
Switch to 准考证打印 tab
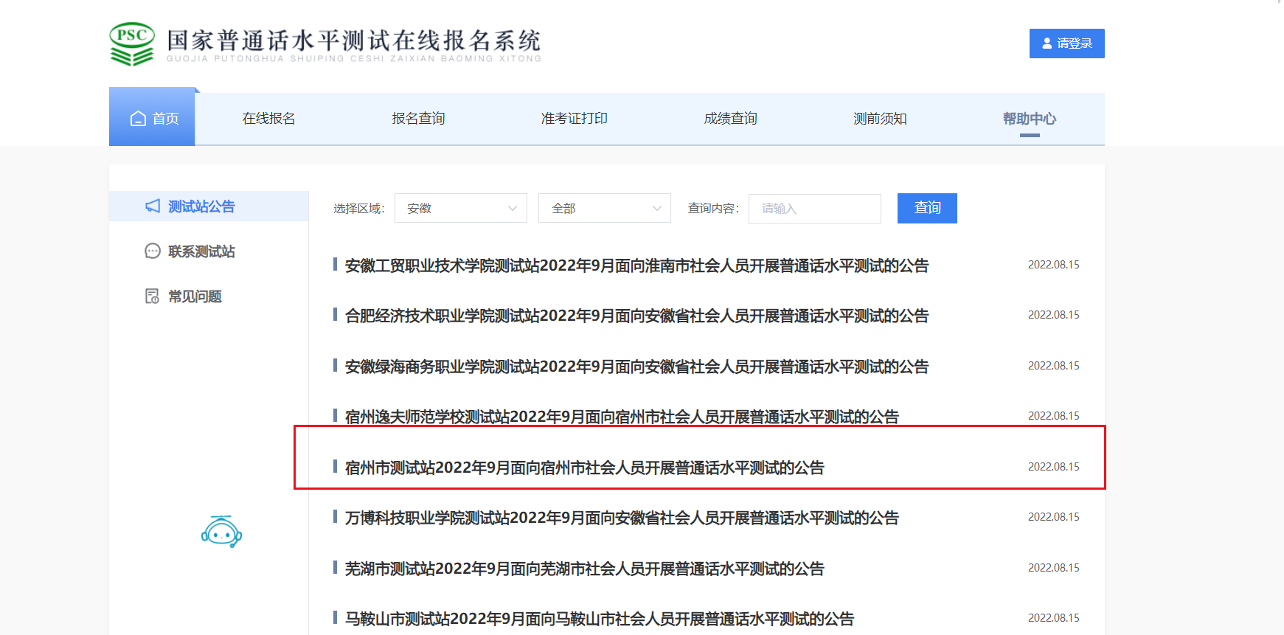click(x=574, y=119)
